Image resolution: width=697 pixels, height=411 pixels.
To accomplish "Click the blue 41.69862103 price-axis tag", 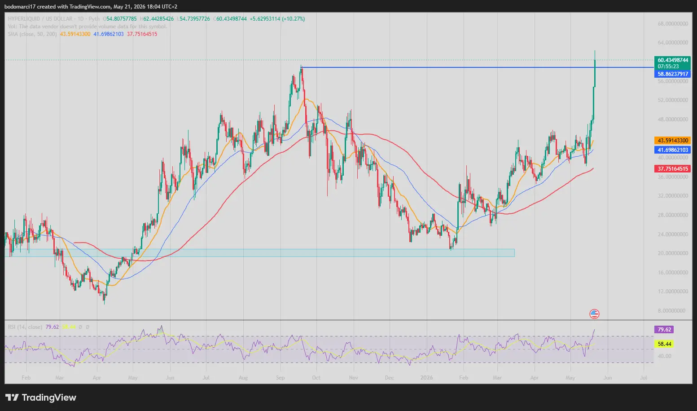I will point(673,150).
